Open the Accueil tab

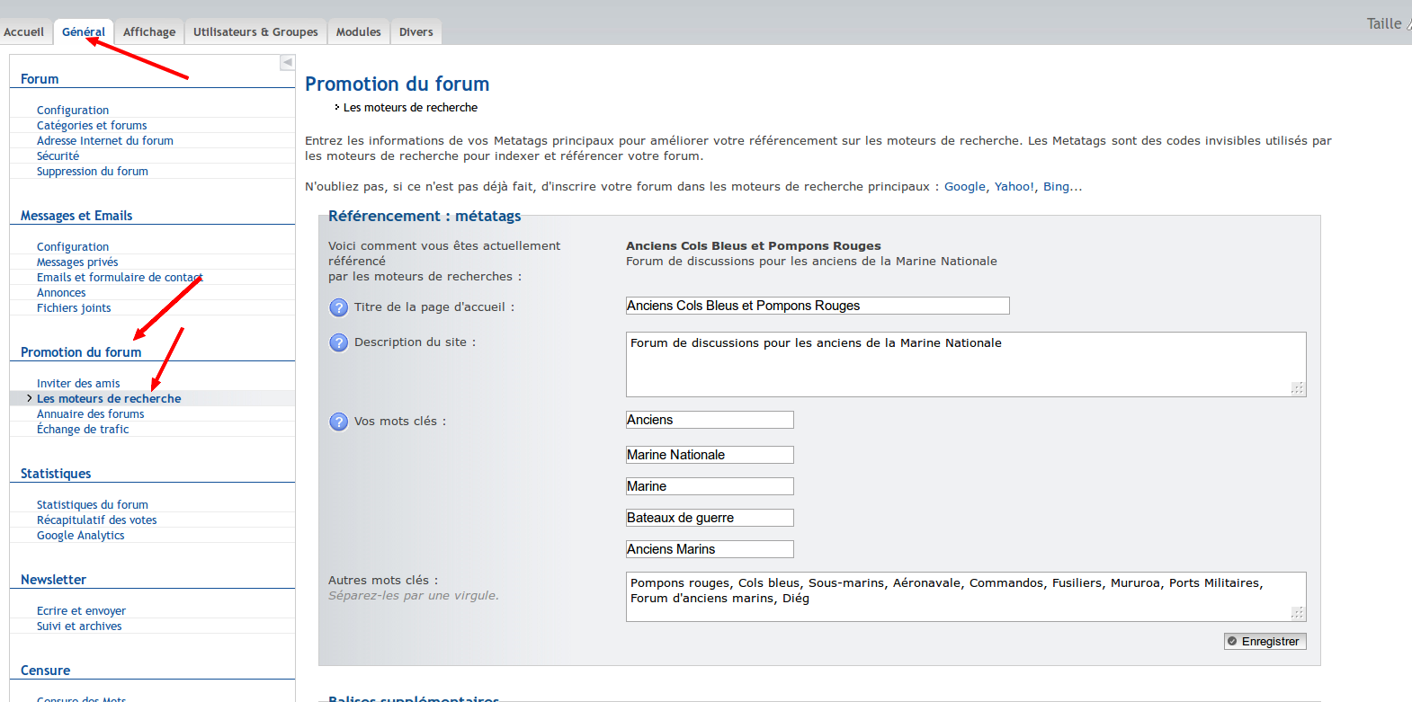pyautogui.click(x=24, y=32)
